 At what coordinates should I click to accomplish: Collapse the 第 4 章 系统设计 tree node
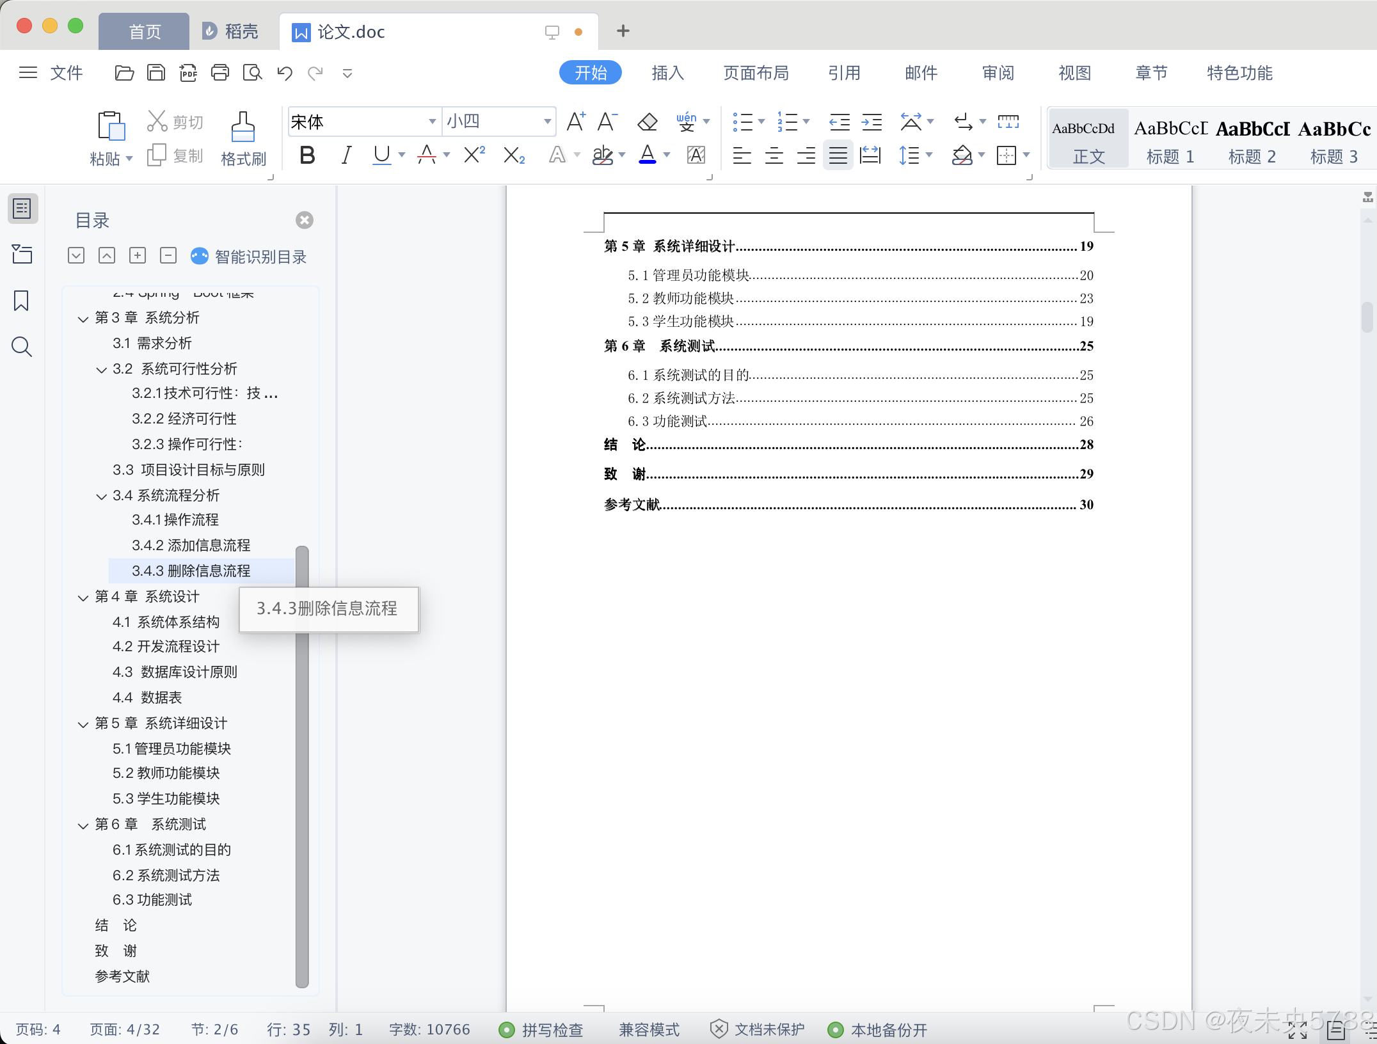pos(83,597)
